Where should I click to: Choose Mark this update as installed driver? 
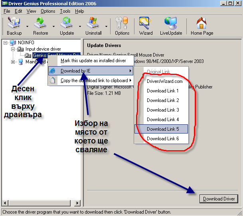(x=91, y=61)
